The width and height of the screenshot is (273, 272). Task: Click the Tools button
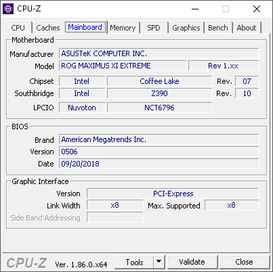click(134, 262)
